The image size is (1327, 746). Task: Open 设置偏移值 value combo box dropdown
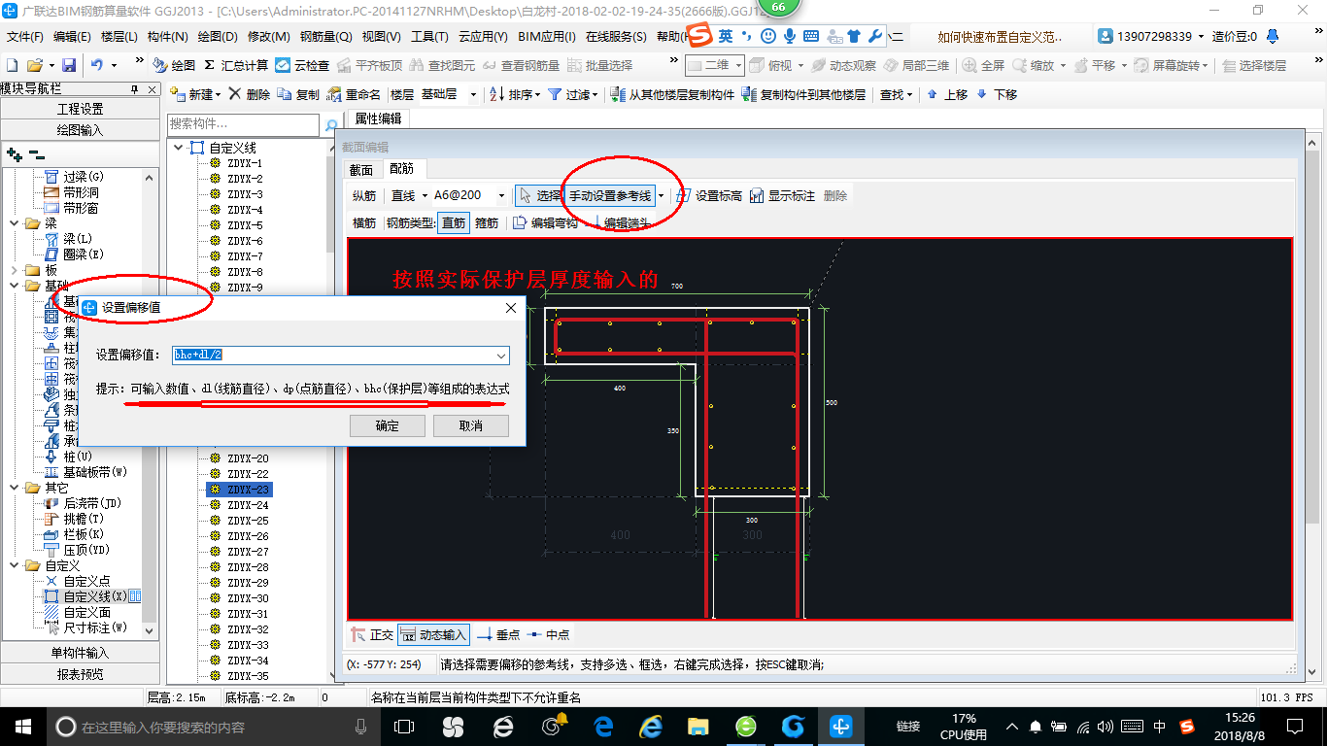pos(501,356)
